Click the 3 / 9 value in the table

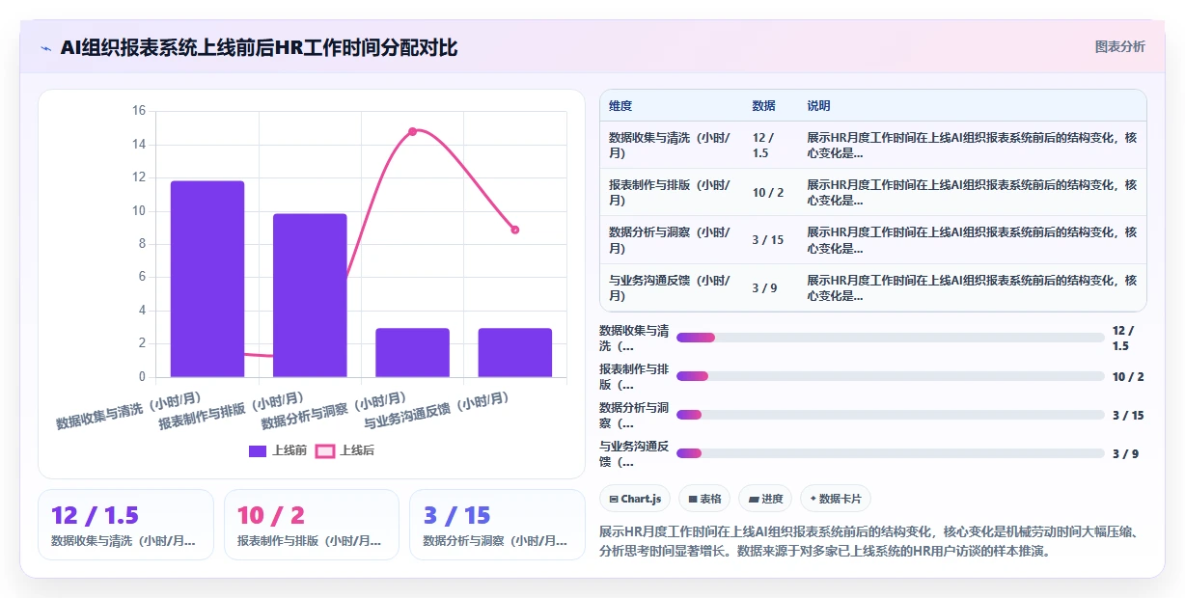tap(765, 287)
